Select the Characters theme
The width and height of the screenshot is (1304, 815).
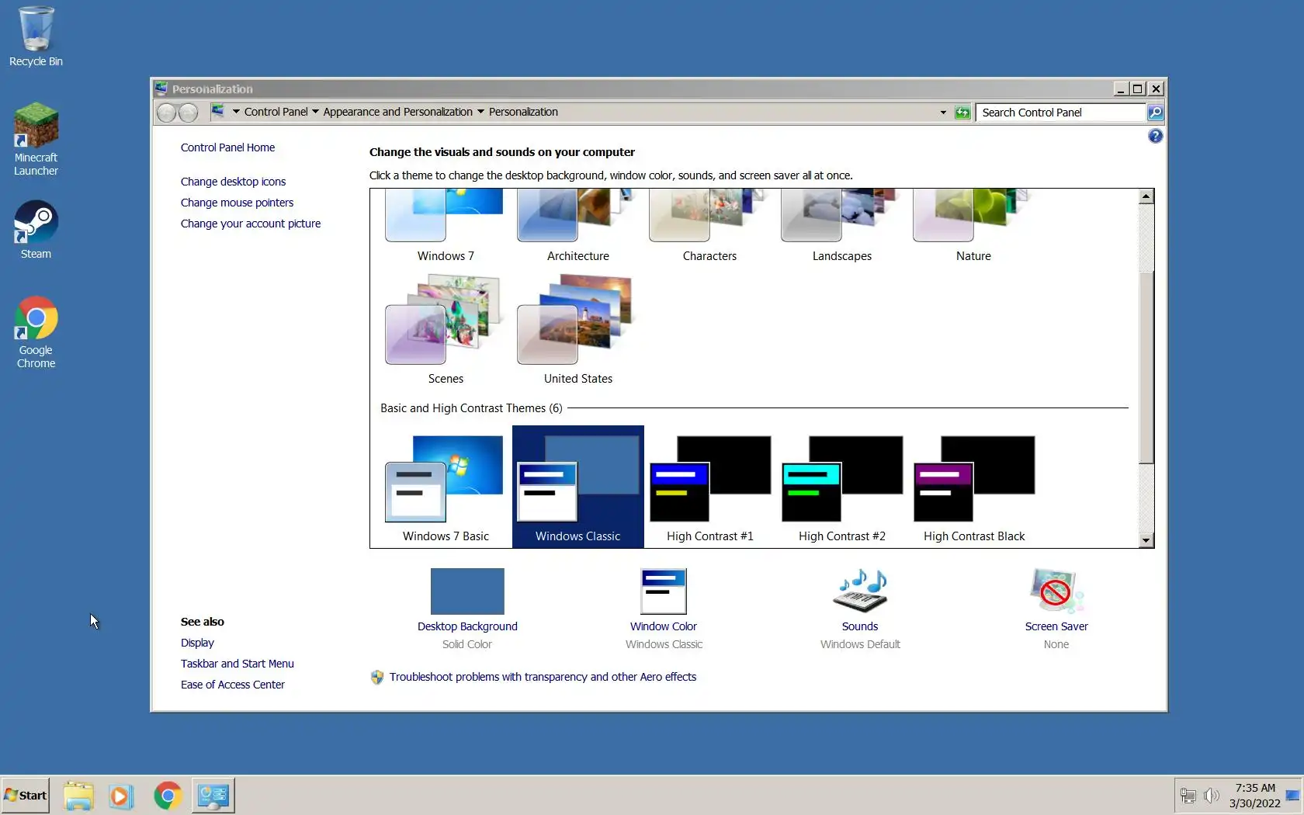click(x=709, y=226)
